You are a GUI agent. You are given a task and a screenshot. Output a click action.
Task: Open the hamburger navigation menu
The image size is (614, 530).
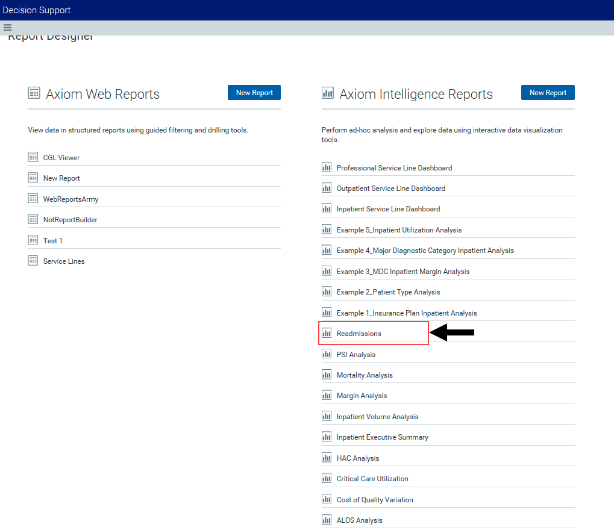point(7,28)
